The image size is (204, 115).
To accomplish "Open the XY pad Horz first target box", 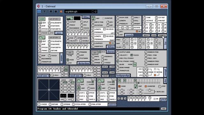I will coord(65,82).
